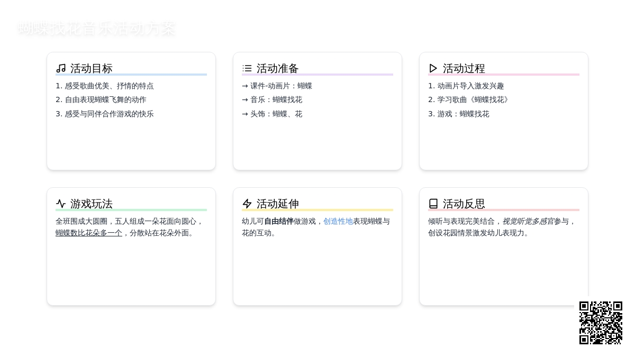
Task: Select line 动画片导入激发兴趣
Action: pyautogui.click(x=466, y=86)
